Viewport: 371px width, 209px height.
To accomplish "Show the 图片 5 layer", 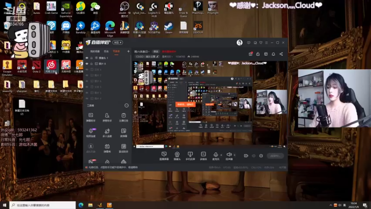I will pyautogui.click(x=87, y=92).
